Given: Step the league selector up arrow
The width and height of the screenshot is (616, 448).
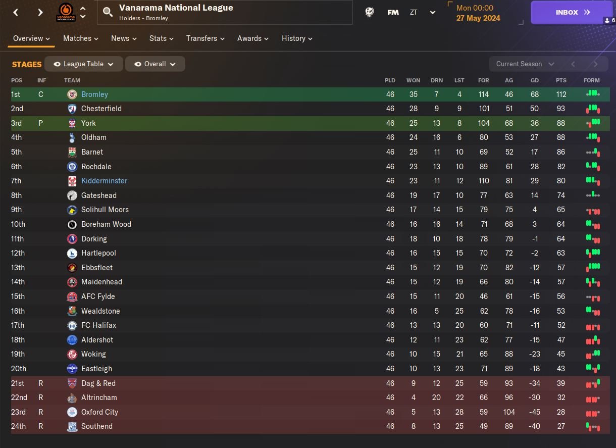Looking at the screenshot, I should click(x=83, y=9).
